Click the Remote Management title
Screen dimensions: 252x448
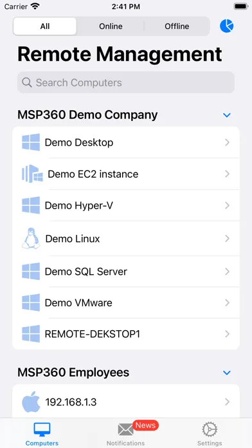pyautogui.click(x=120, y=54)
